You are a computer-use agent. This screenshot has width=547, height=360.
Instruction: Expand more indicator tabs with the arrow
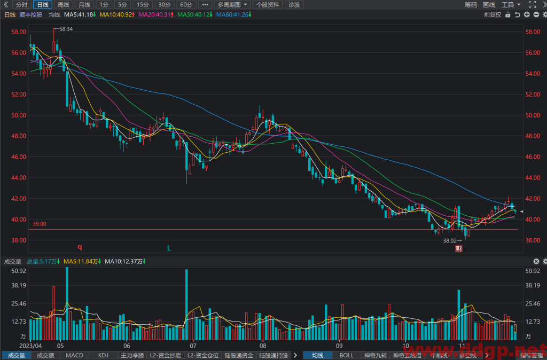click(x=295, y=355)
